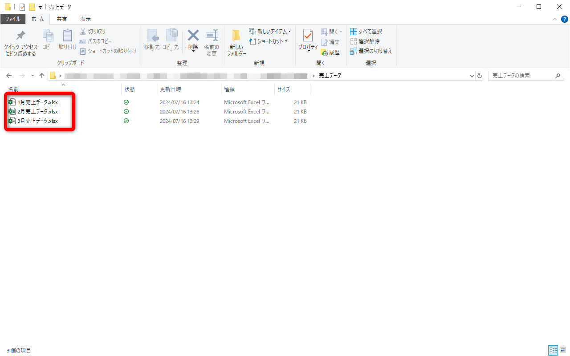Click the refresh button next to the address bar

[480, 76]
